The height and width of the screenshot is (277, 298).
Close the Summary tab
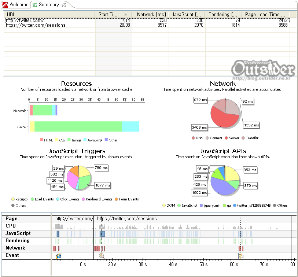64,5
